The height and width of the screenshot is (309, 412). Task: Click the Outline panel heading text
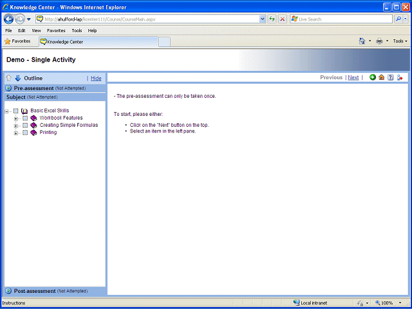point(33,79)
